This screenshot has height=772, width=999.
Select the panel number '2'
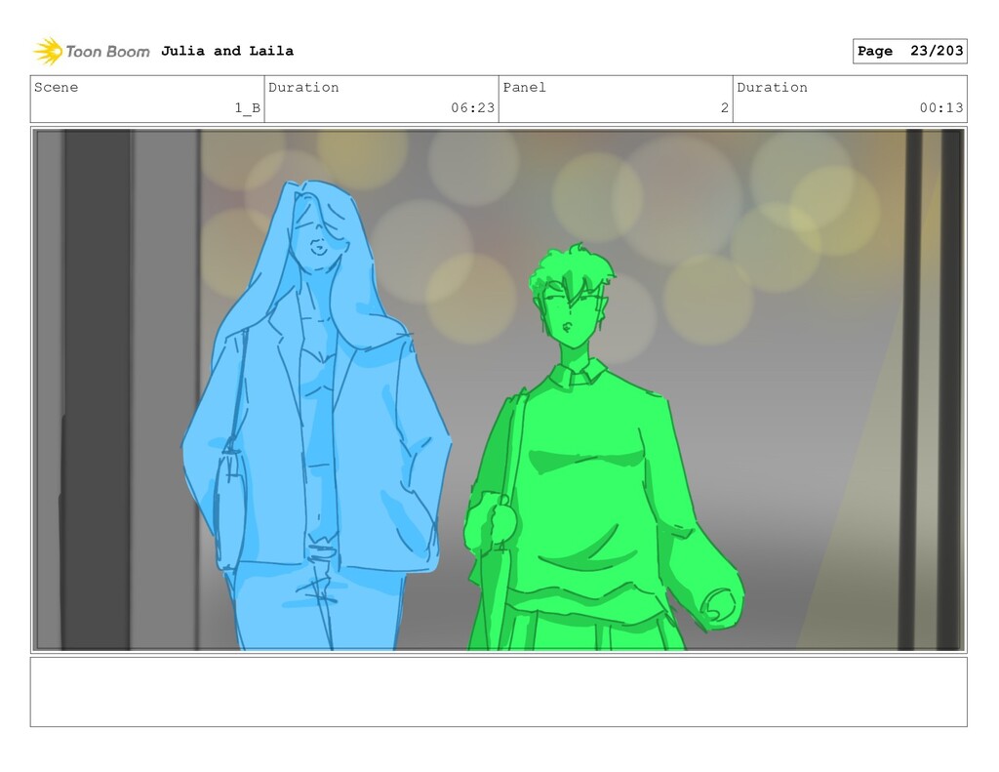pyautogui.click(x=725, y=107)
